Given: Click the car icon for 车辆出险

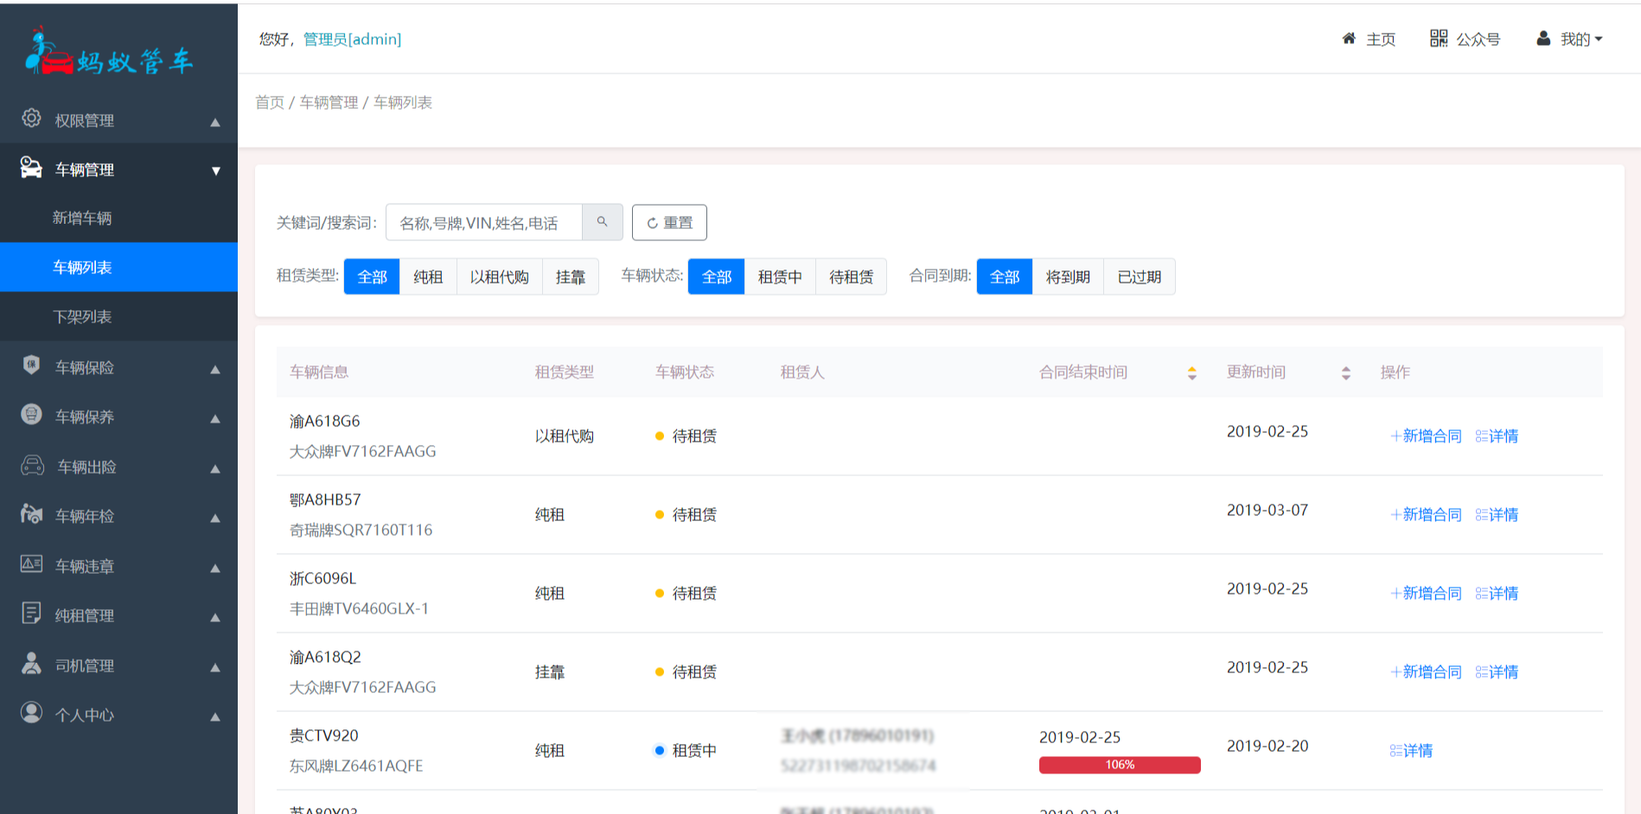Looking at the screenshot, I should tap(32, 465).
